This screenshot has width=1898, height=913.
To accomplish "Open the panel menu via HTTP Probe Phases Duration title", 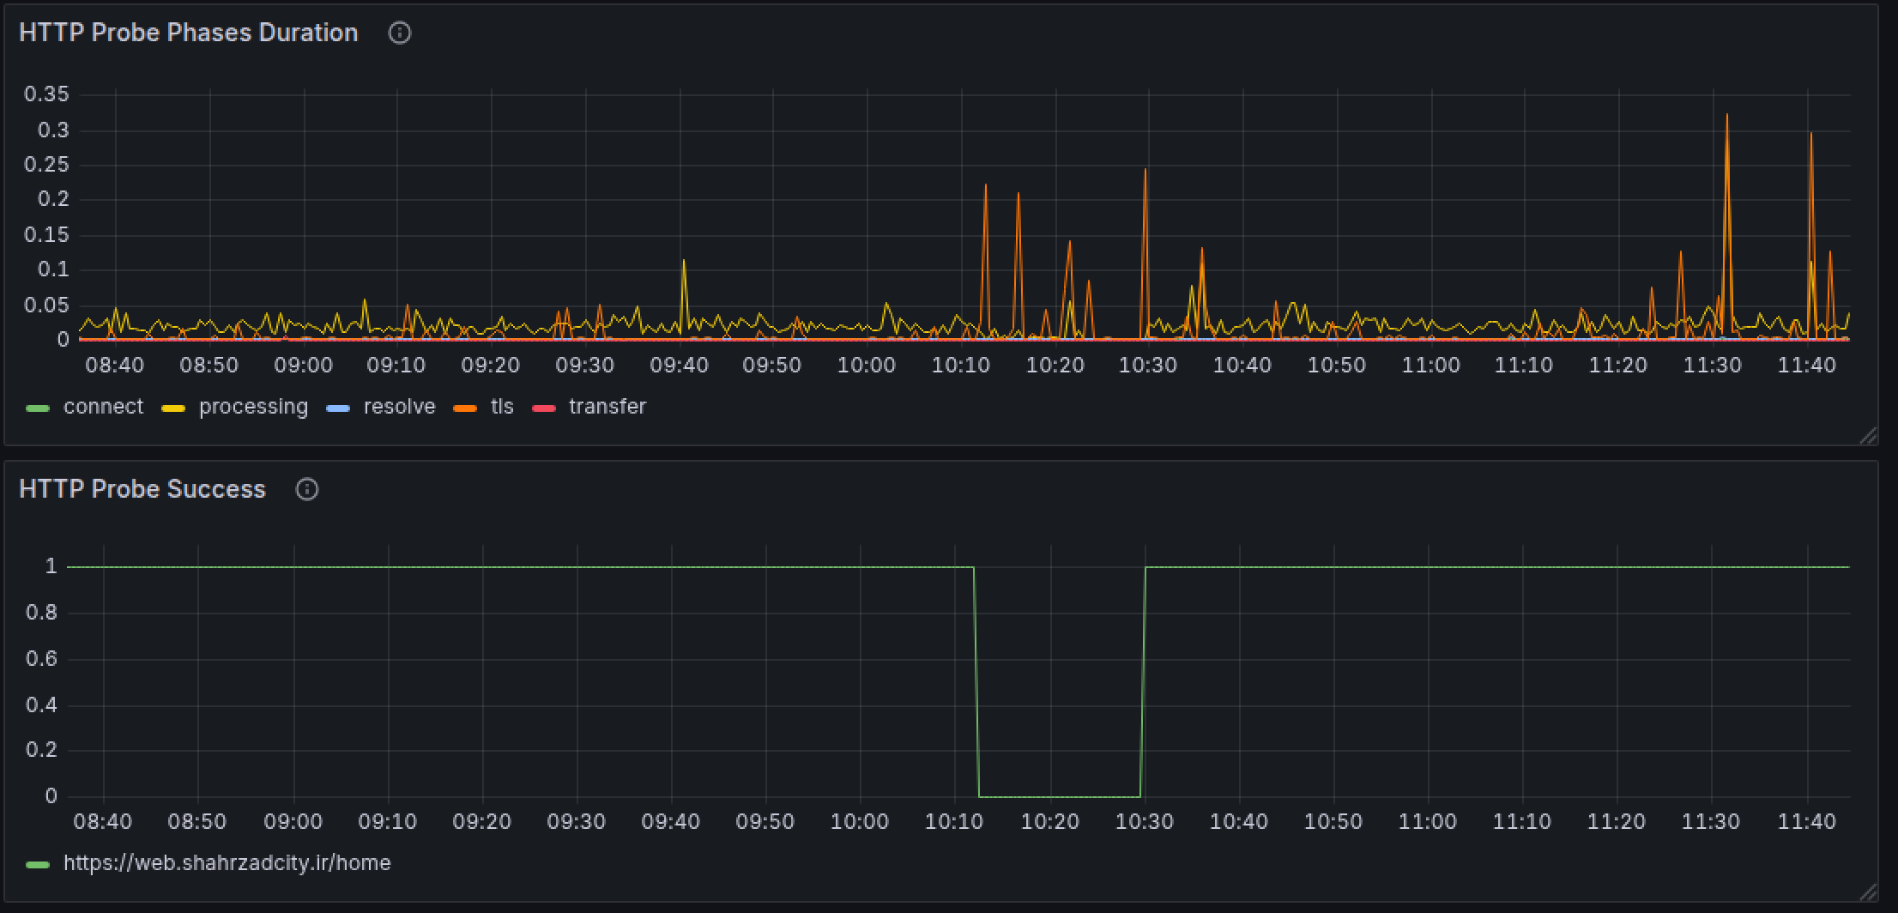I will pos(188,33).
